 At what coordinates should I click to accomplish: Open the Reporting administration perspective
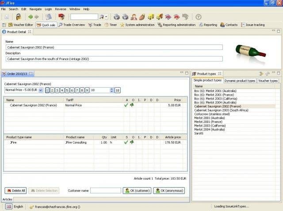(177, 25)
